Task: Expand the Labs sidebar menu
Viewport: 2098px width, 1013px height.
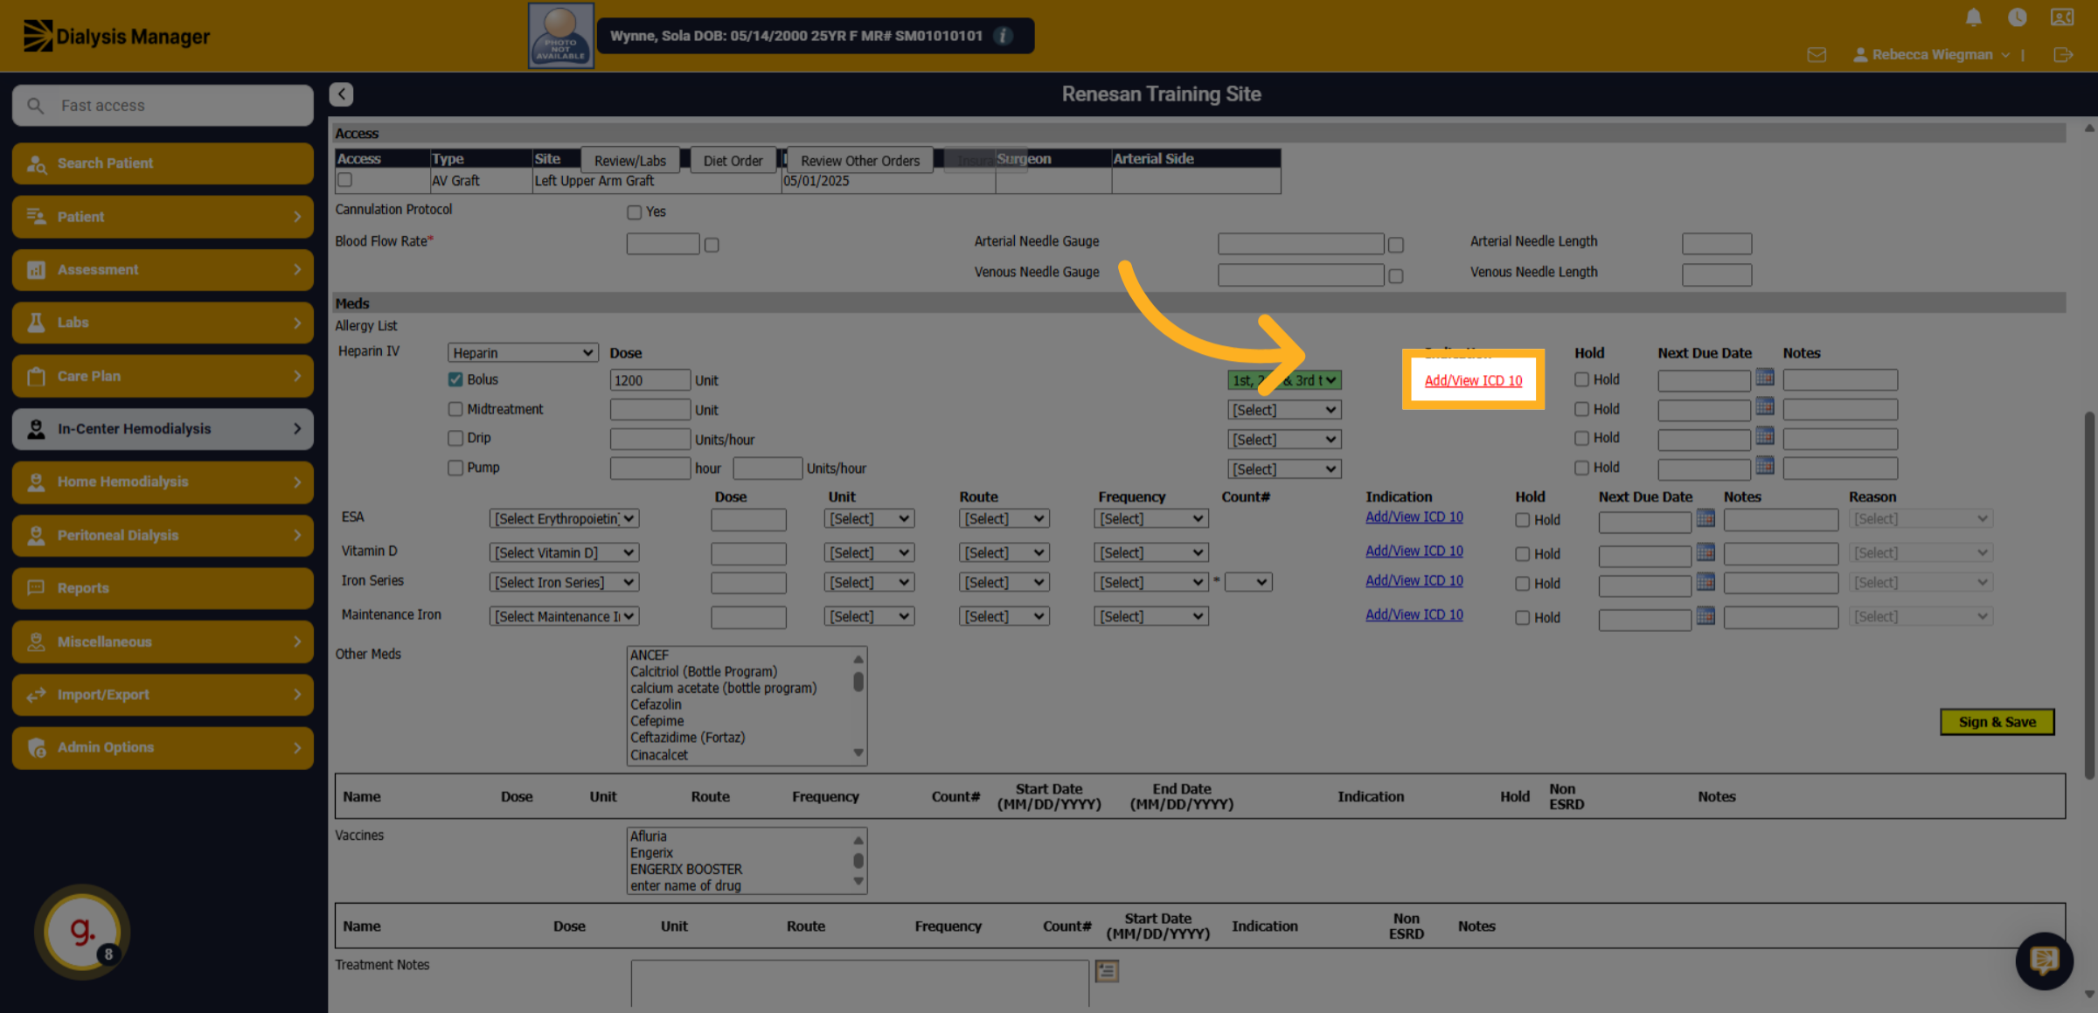Action: pos(163,323)
